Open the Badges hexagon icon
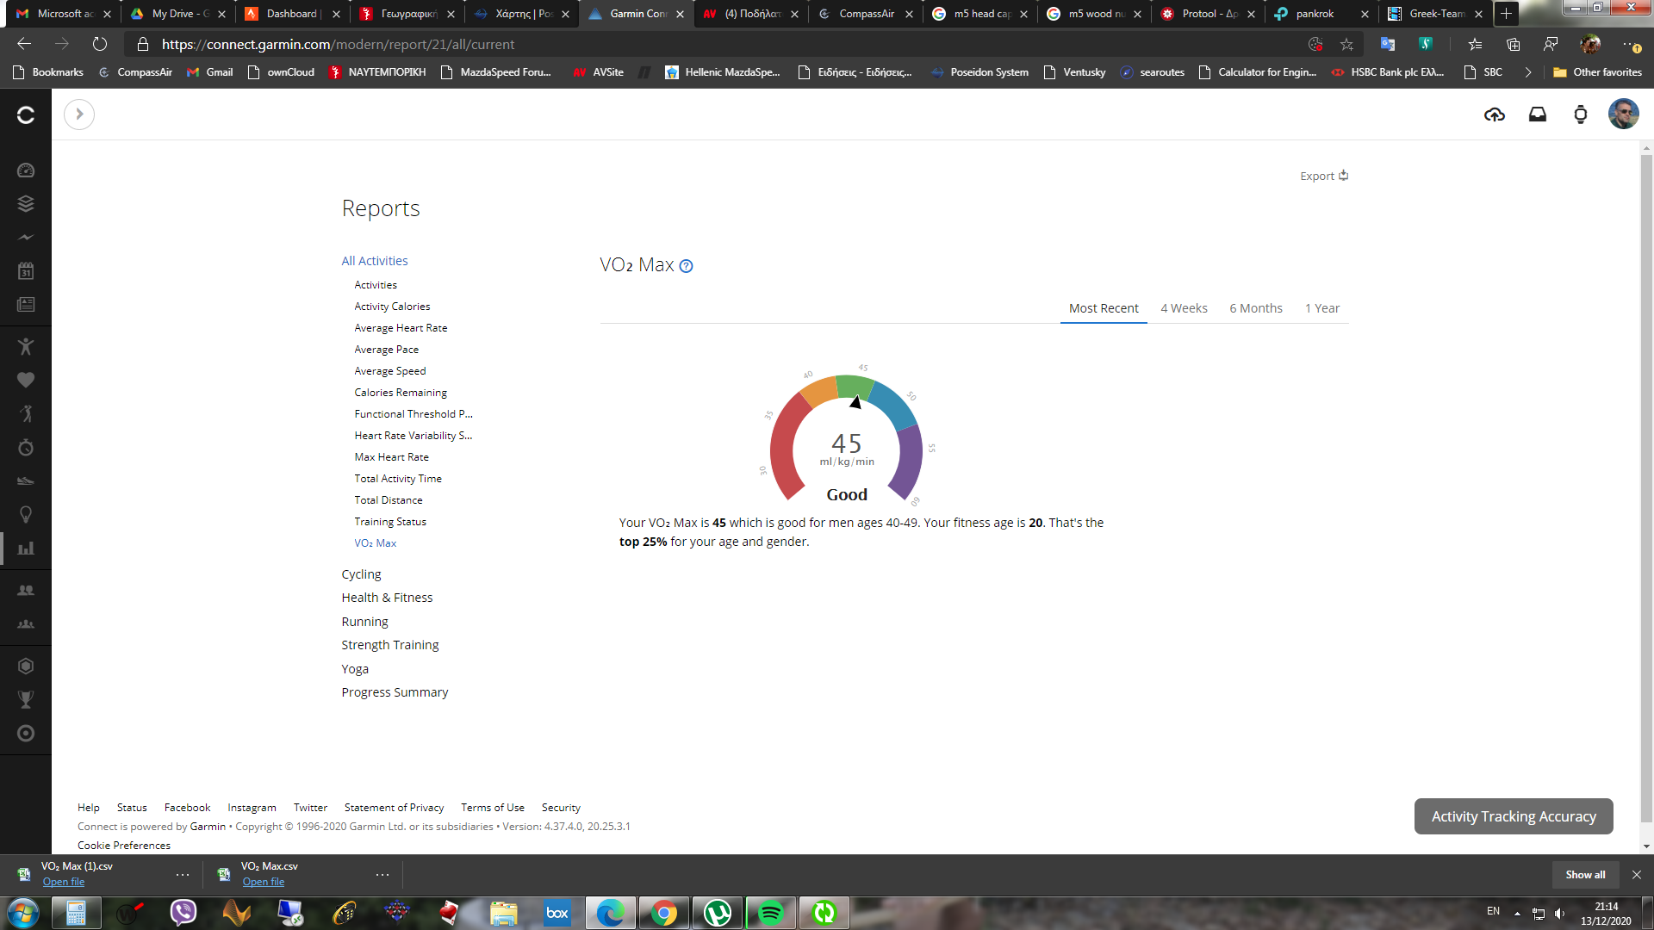The image size is (1654, 930). pos(26,666)
